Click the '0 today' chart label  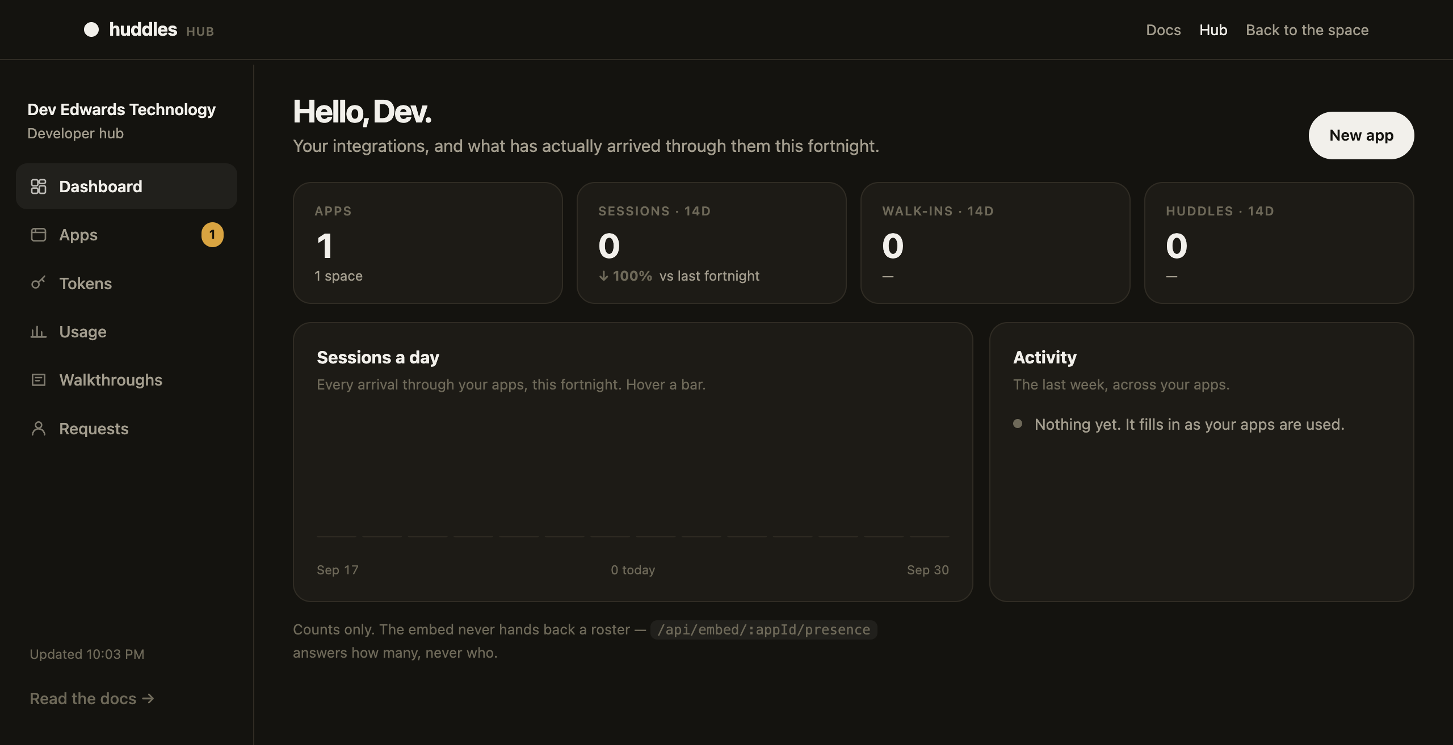tap(633, 570)
